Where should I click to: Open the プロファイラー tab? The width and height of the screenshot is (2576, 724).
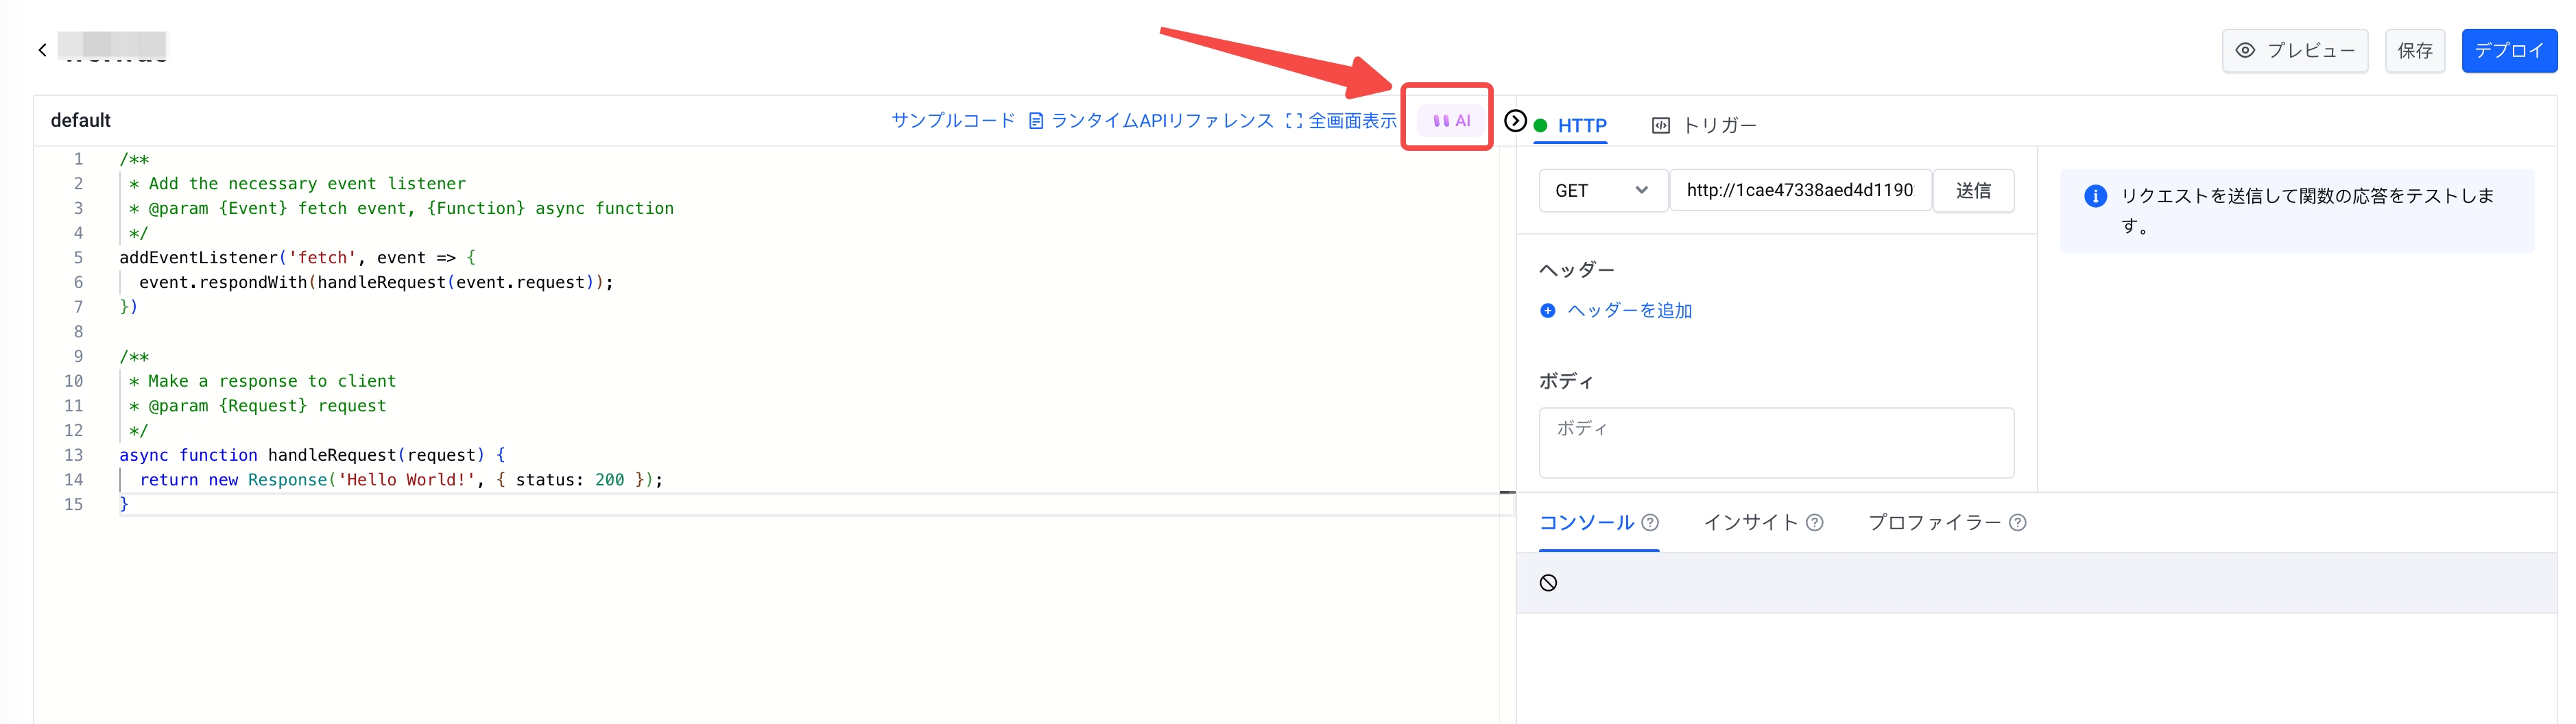(x=1934, y=523)
